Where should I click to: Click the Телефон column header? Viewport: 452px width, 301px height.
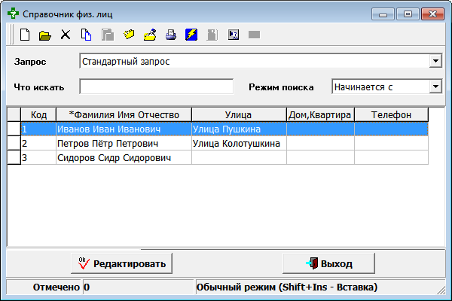391,114
